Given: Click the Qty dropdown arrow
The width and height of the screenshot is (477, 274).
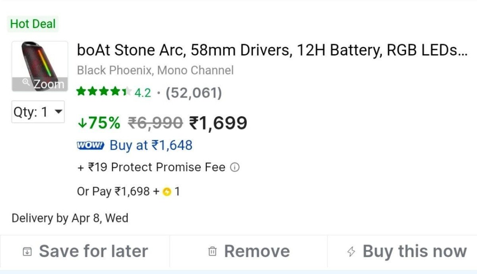Looking at the screenshot, I should point(58,112).
